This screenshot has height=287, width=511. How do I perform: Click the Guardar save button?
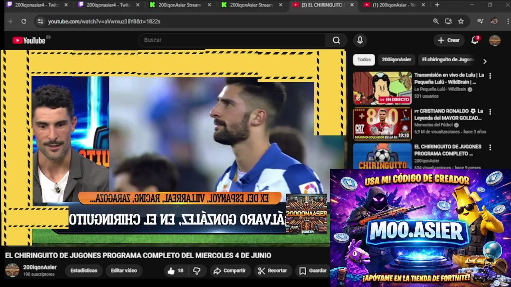click(x=313, y=271)
